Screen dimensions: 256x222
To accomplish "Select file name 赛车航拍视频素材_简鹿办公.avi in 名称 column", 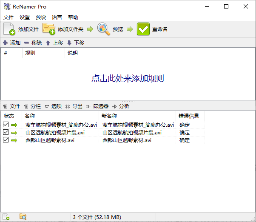I will pyautogui.click(x=61, y=125).
